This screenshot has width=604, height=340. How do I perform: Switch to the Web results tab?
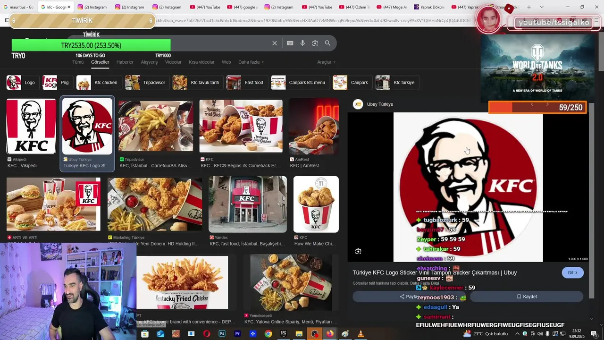(x=226, y=62)
